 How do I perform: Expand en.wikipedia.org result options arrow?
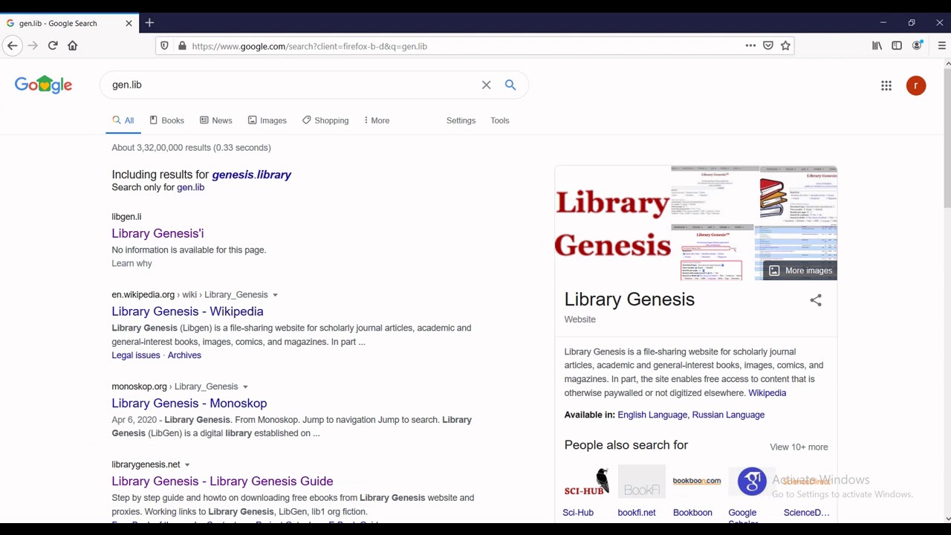point(275,295)
